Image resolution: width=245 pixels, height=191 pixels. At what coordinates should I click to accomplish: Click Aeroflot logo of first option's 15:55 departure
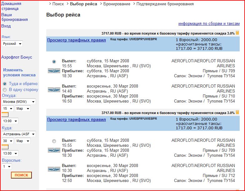(x=54, y=71)
